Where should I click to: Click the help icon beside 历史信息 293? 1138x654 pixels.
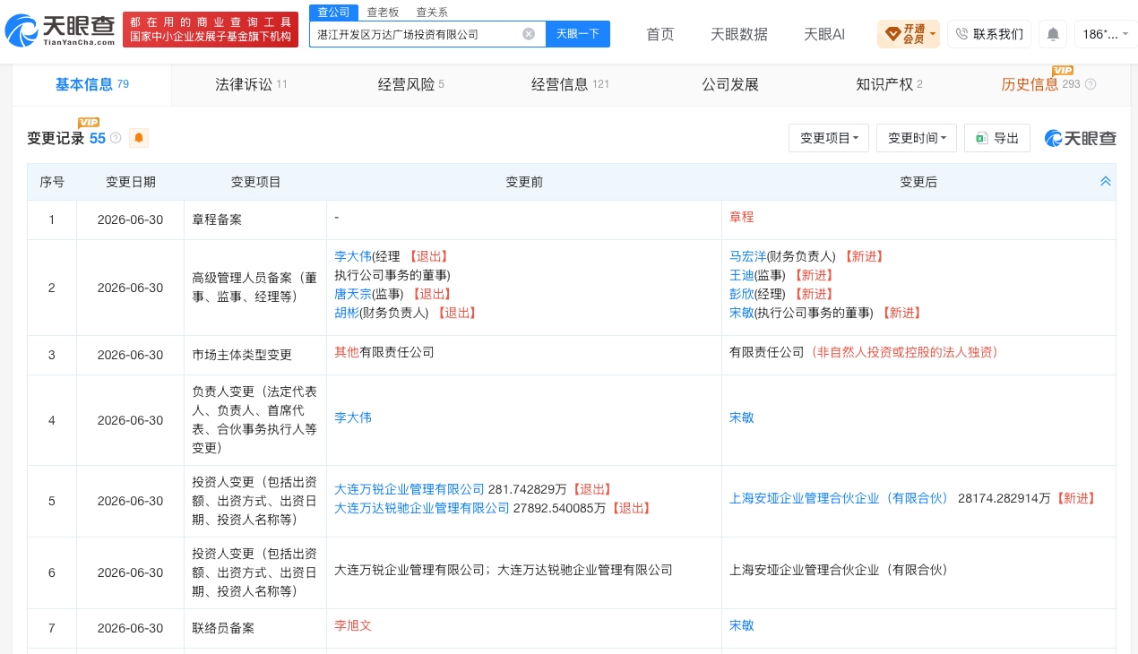1091,84
